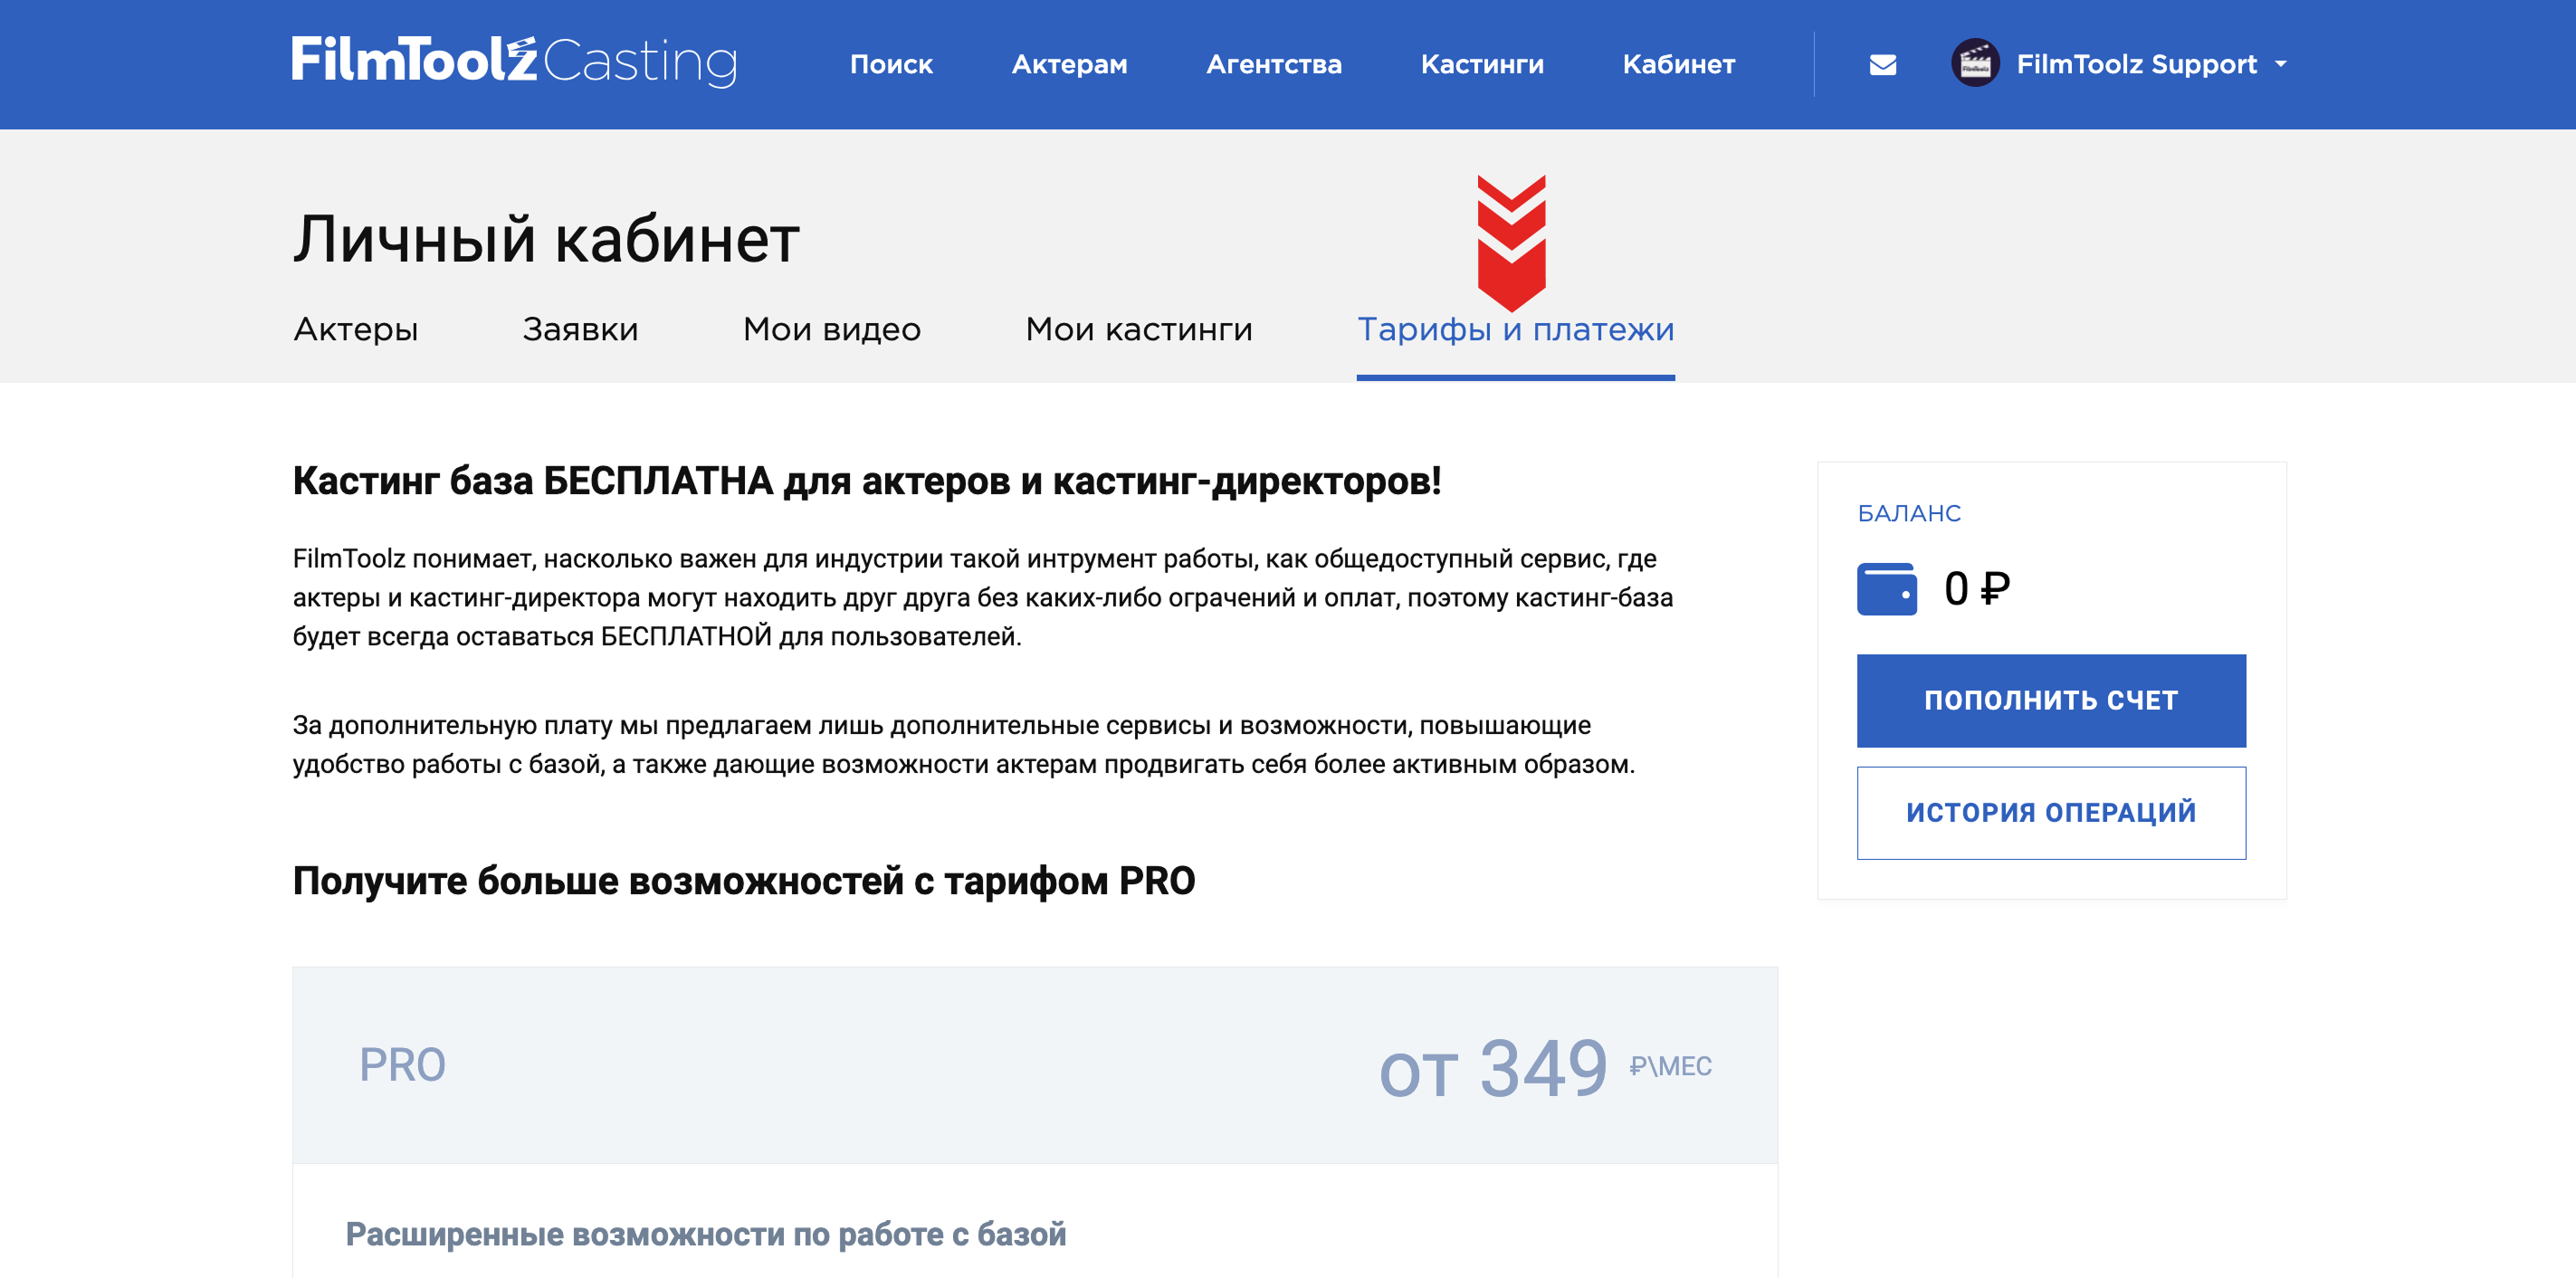Viewport: 2576px width, 1278px height.
Task: Select the Мои кастинги tab
Action: point(1138,329)
